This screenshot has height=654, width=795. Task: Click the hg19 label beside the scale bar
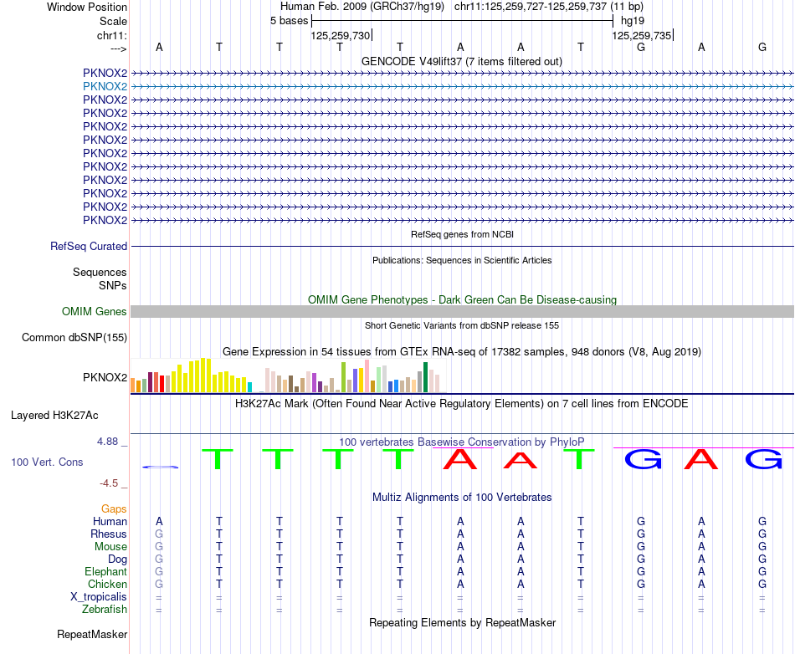[x=633, y=21]
